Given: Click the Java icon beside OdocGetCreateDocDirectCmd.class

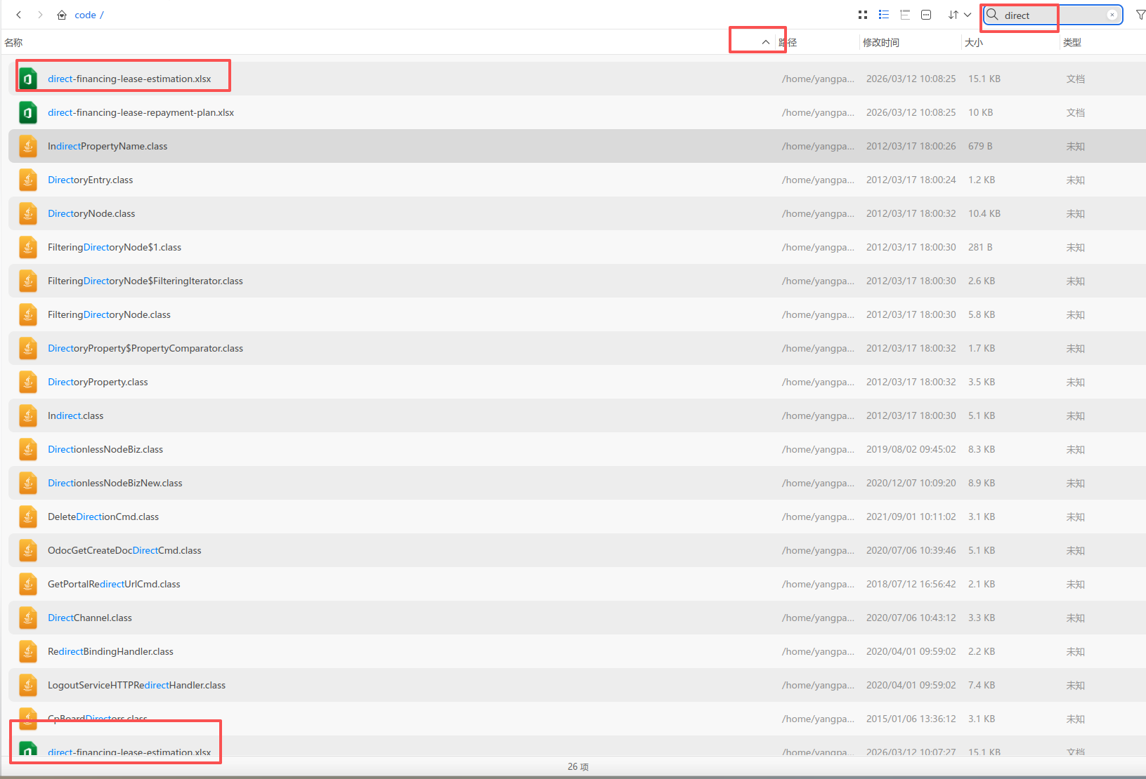Looking at the screenshot, I should (28, 550).
